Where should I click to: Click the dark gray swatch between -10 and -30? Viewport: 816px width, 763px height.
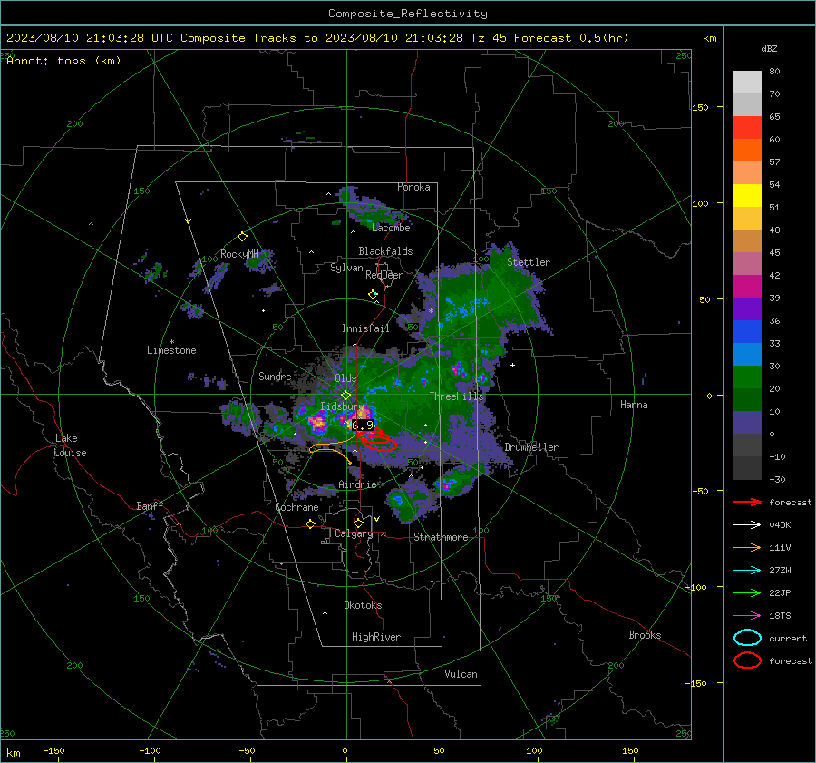[x=747, y=468]
